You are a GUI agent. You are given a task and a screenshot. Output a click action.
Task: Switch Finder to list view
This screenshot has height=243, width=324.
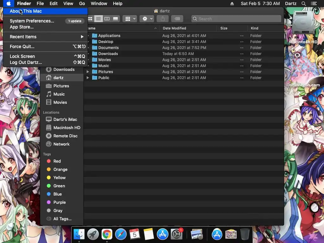coord(98,19)
